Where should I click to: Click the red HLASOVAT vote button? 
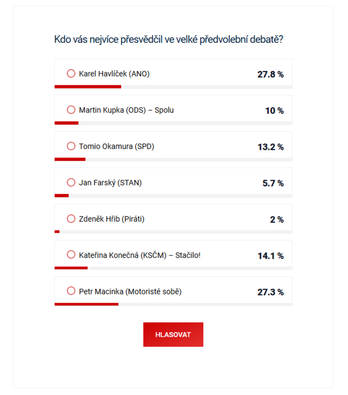pos(173,335)
